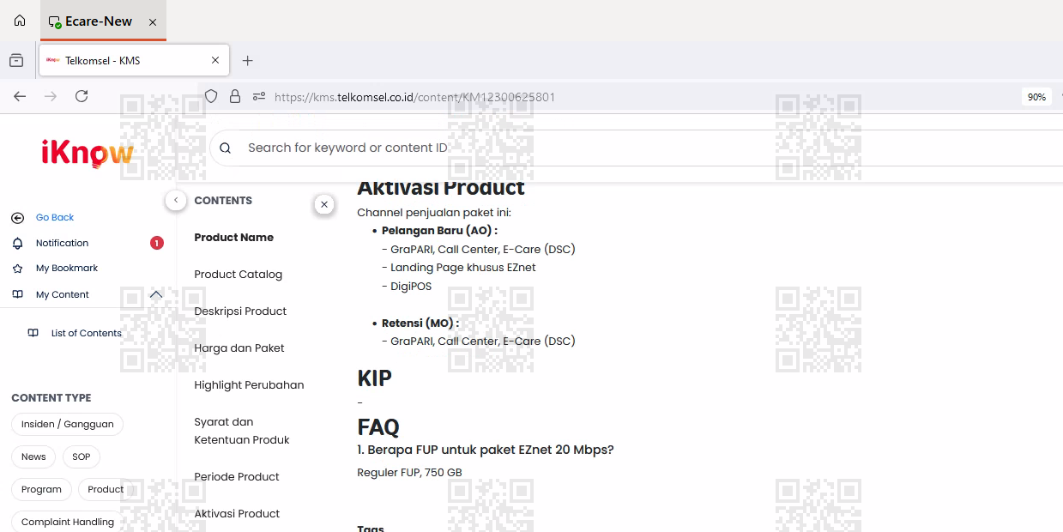Jump to Product Name in contents

click(234, 238)
